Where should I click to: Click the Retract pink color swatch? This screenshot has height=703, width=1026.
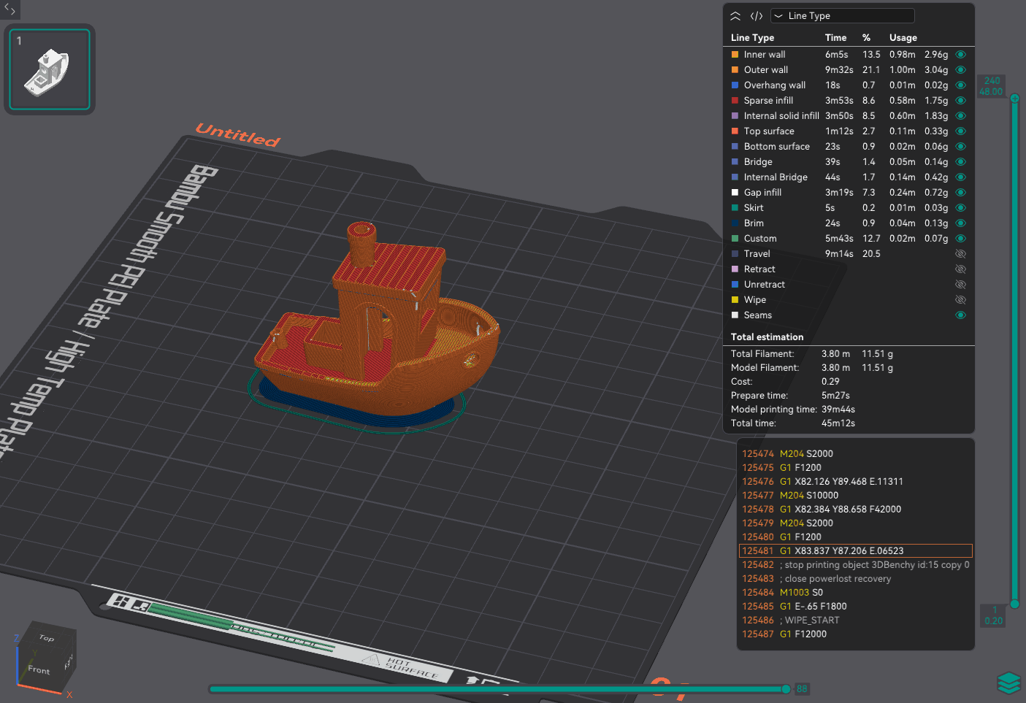(735, 269)
